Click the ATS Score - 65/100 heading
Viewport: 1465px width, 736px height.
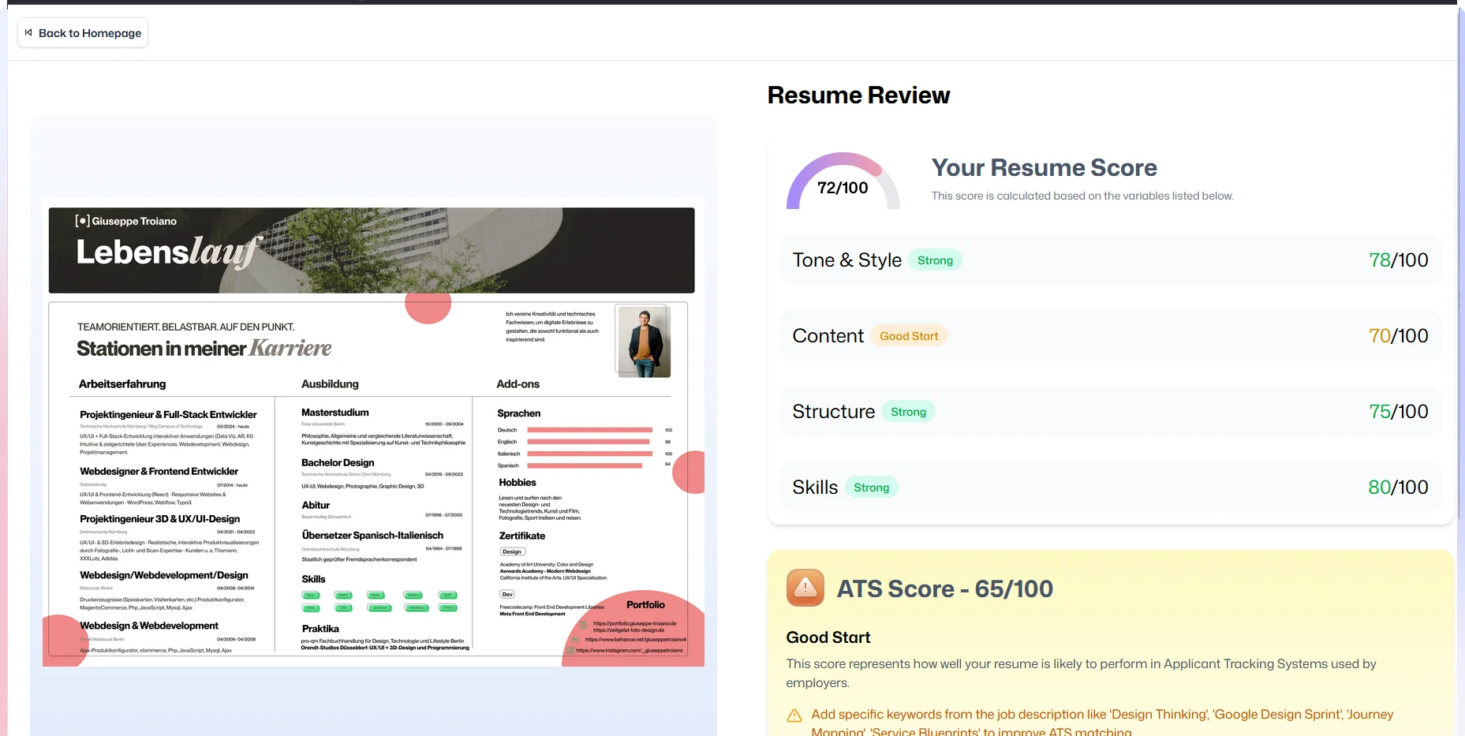[944, 589]
